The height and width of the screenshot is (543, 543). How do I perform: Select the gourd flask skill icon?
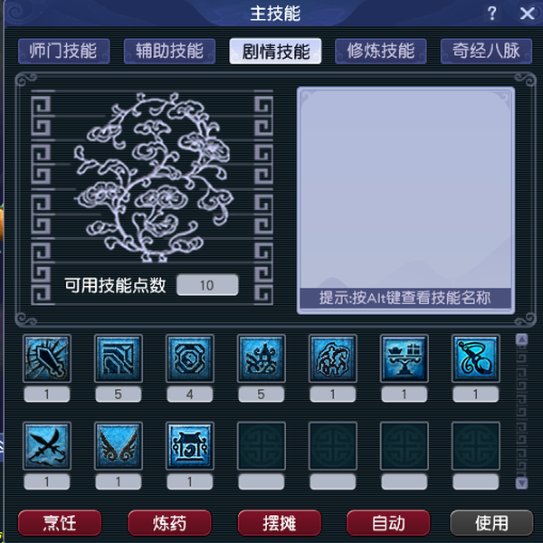click(475, 358)
